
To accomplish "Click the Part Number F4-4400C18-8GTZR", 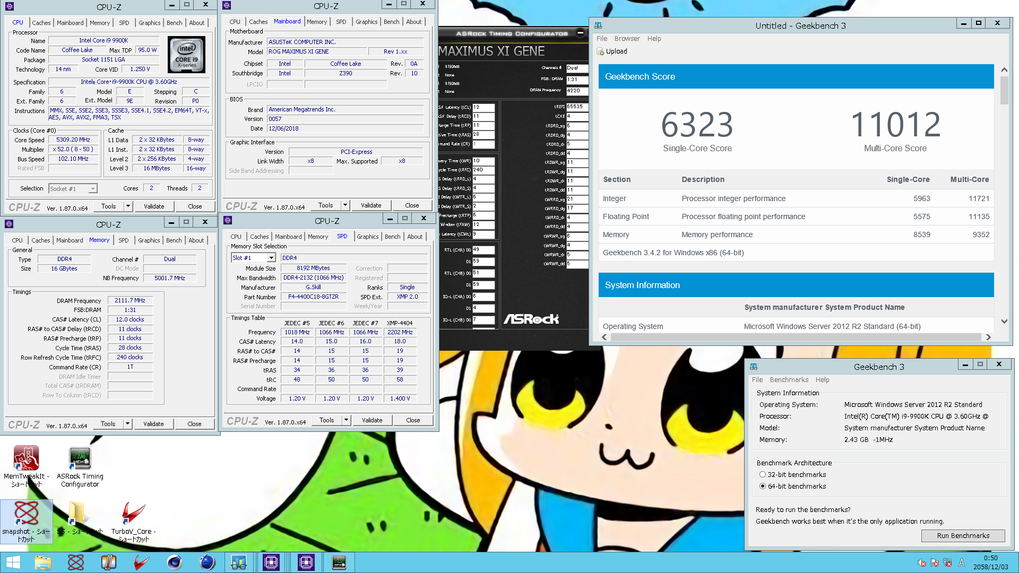I will [x=313, y=297].
